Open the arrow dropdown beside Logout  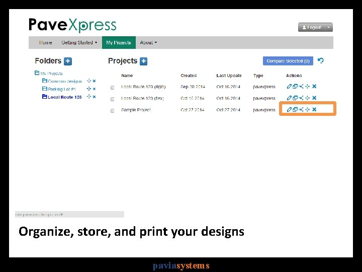[x=329, y=27]
